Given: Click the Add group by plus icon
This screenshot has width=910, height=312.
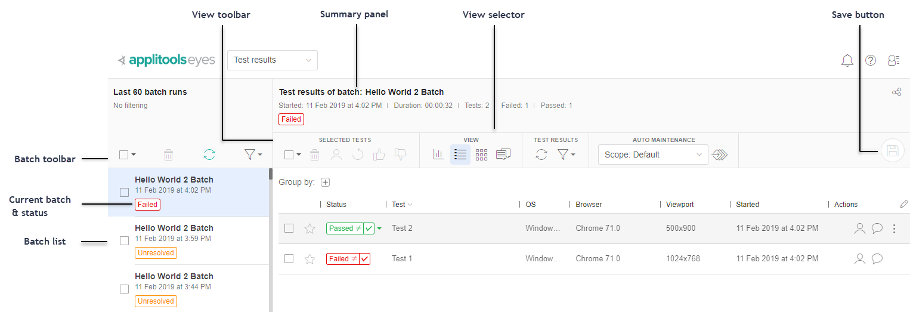Looking at the screenshot, I should [325, 183].
